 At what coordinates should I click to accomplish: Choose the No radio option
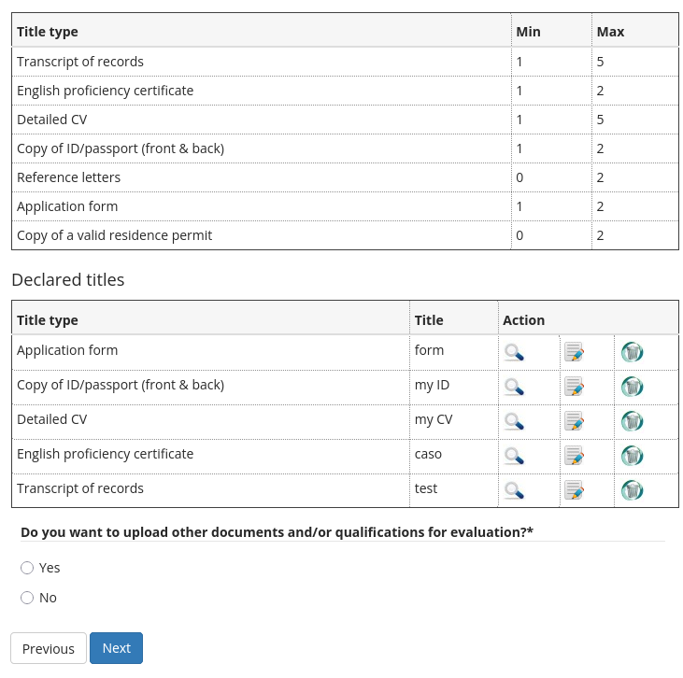27,598
